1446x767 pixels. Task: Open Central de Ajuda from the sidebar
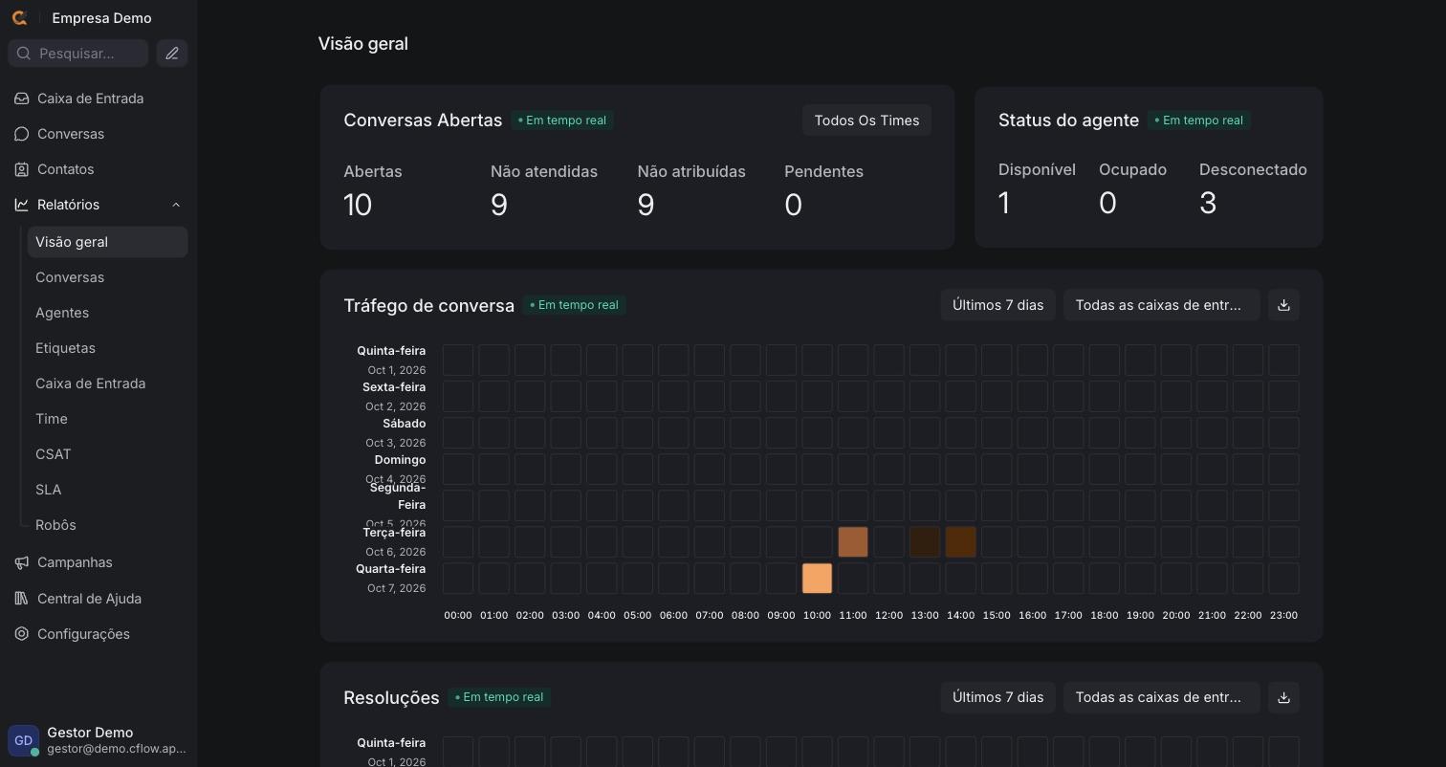point(98,599)
